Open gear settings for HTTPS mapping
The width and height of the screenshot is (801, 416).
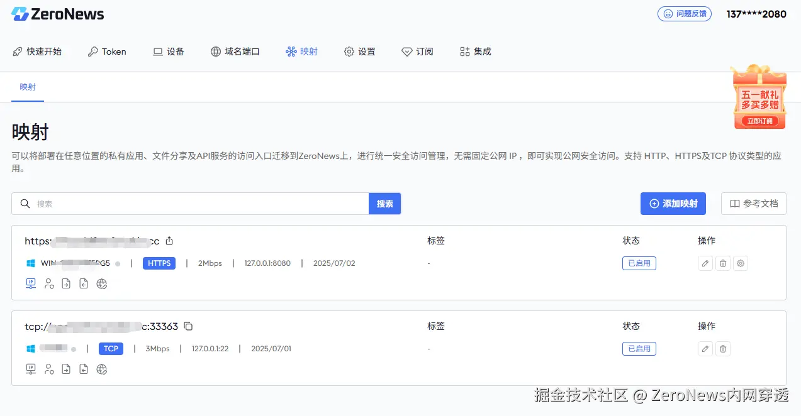741,263
